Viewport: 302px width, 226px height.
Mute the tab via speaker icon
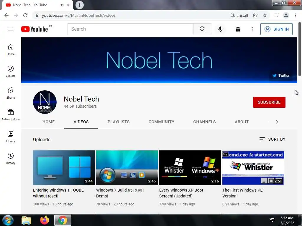(62, 5)
